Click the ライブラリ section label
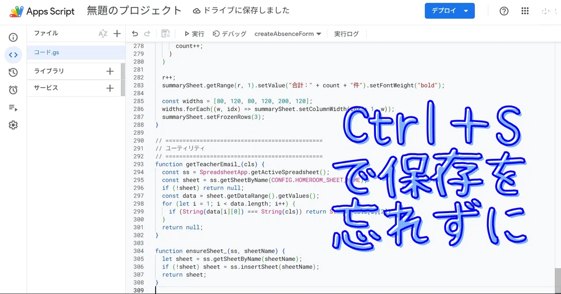This screenshot has width=561, height=294. click(x=49, y=71)
